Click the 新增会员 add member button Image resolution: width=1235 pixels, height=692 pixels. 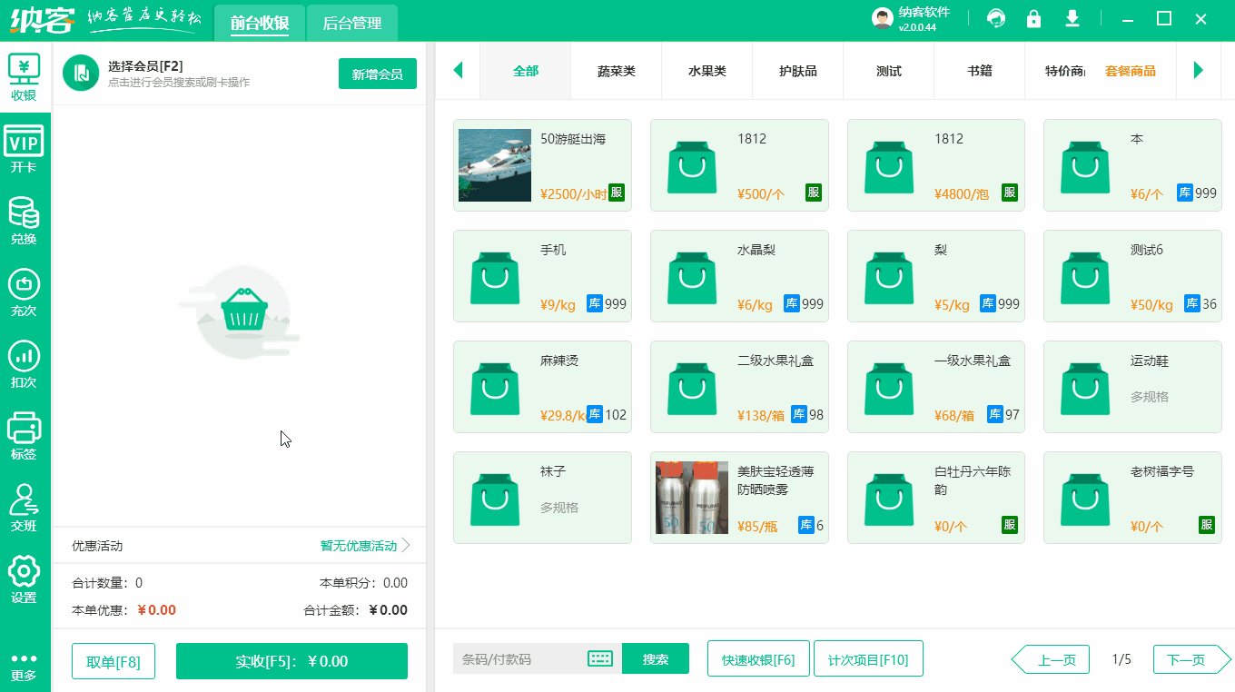[x=377, y=74]
